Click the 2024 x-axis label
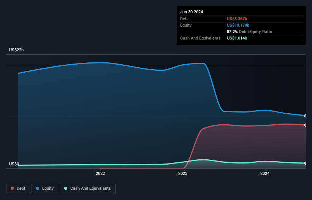The height and width of the screenshot is (200, 312). pos(265,173)
